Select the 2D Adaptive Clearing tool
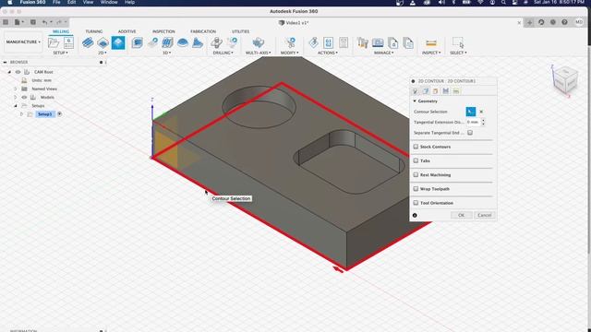591x332 pixels. pyautogui.click(x=88, y=42)
